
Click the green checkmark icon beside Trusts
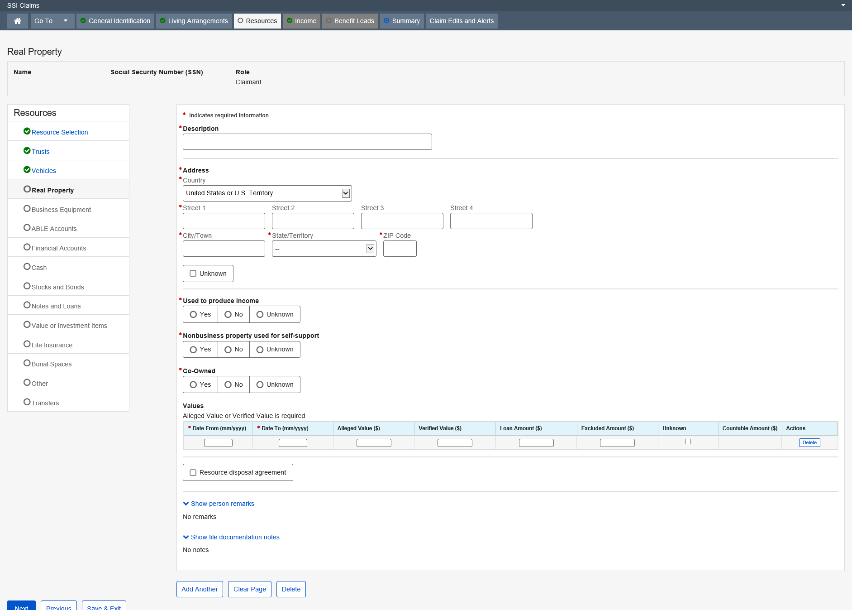click(x=27, y=151)
